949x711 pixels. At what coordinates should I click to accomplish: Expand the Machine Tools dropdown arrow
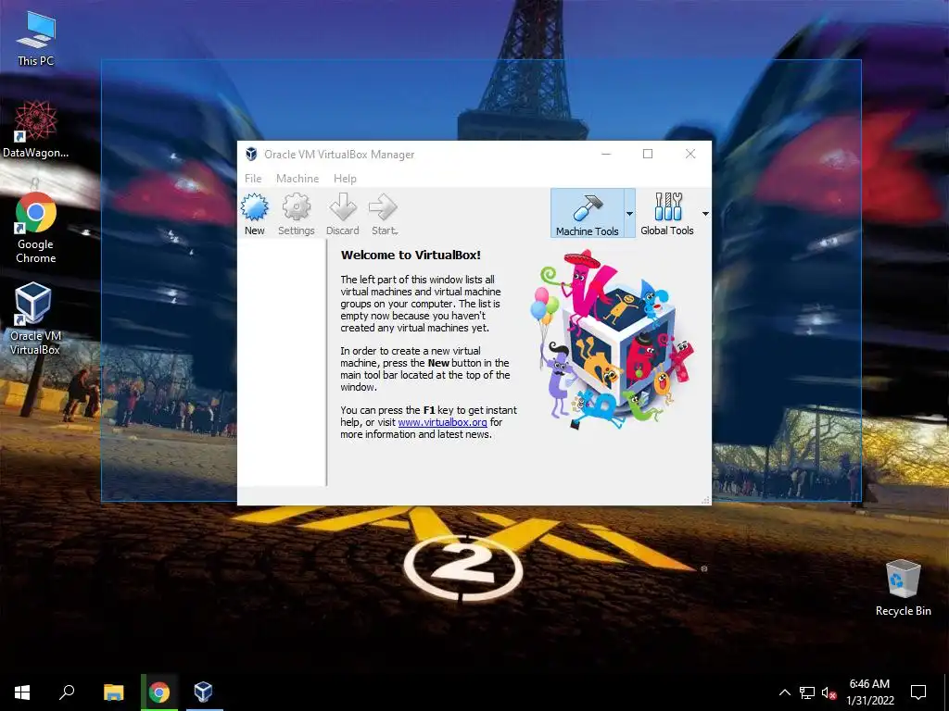point(629,214)
